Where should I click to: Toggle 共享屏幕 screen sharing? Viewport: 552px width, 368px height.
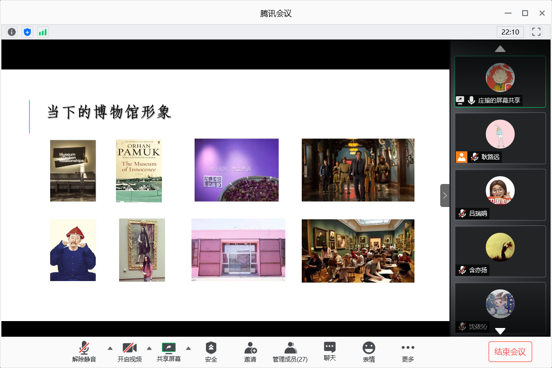coord(169,352)
